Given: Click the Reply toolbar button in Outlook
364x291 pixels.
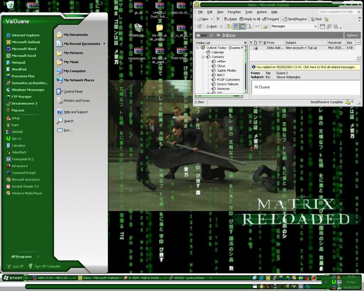Looking at the screenshot, I should pyautogui.click(x=230, y=19).
